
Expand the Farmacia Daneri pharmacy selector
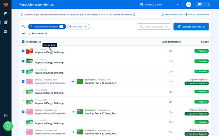159,5
